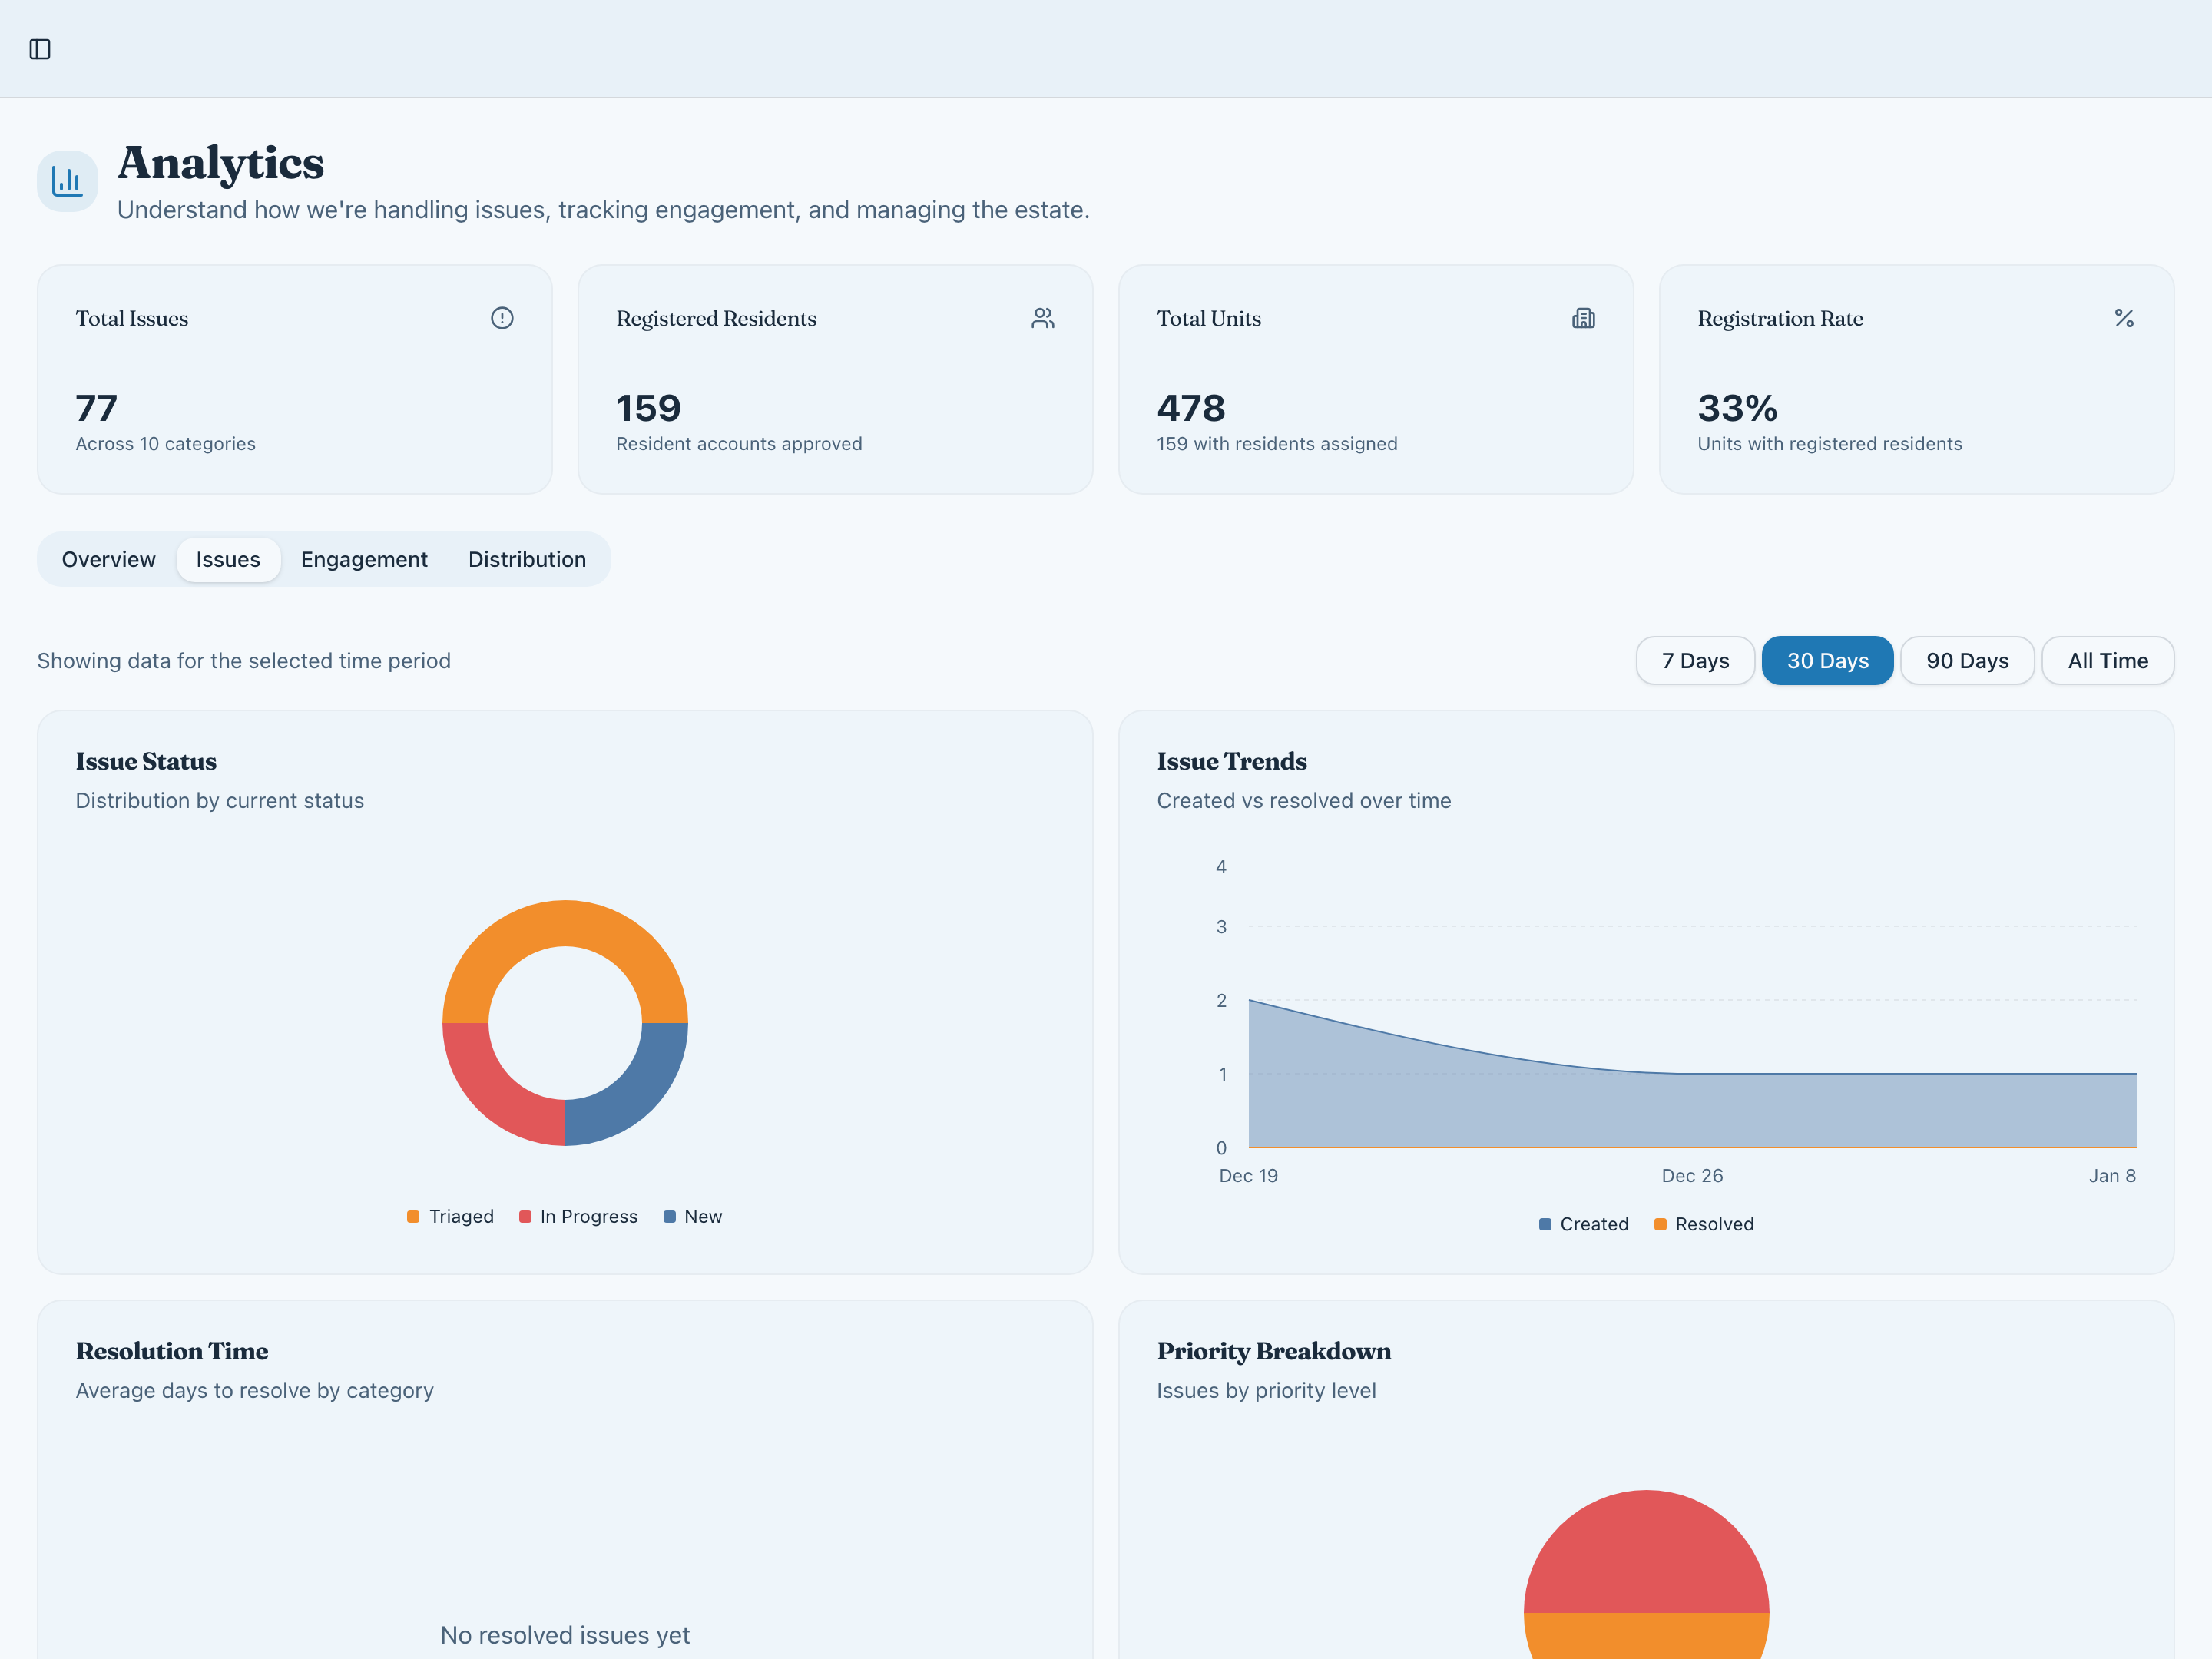Click the alert icon on Total Issues card

click(x=502, y=318)
